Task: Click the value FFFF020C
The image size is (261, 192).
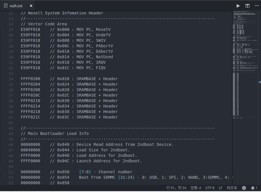Action: tap(31, 95)
